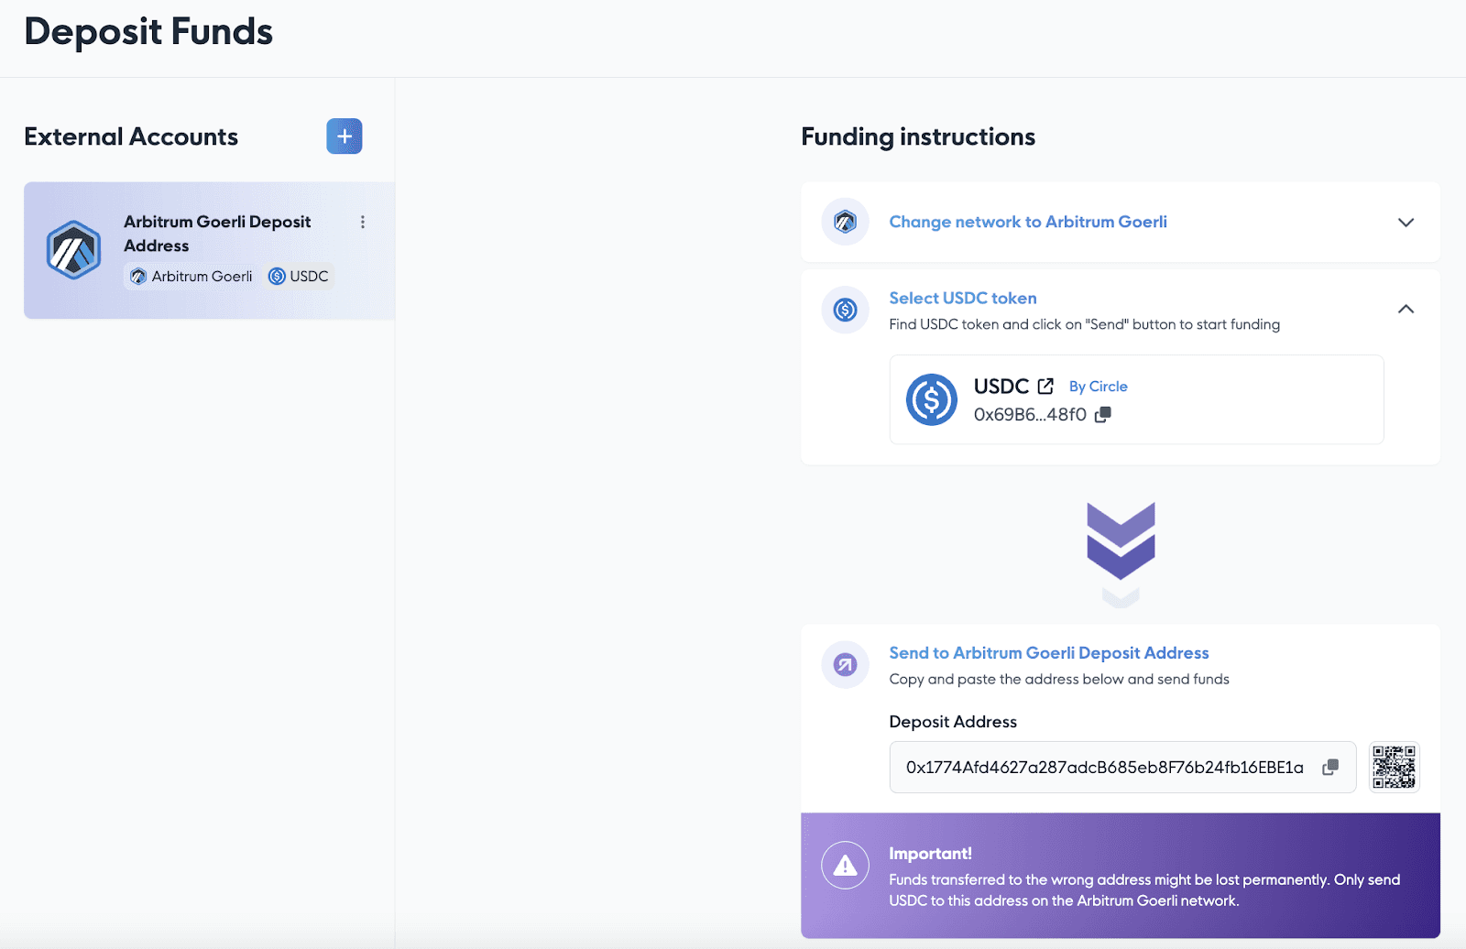Copy the deposit address with copy icon
The width and height of the screenshot is (1466, 949).
click(x=1330, y=767)
